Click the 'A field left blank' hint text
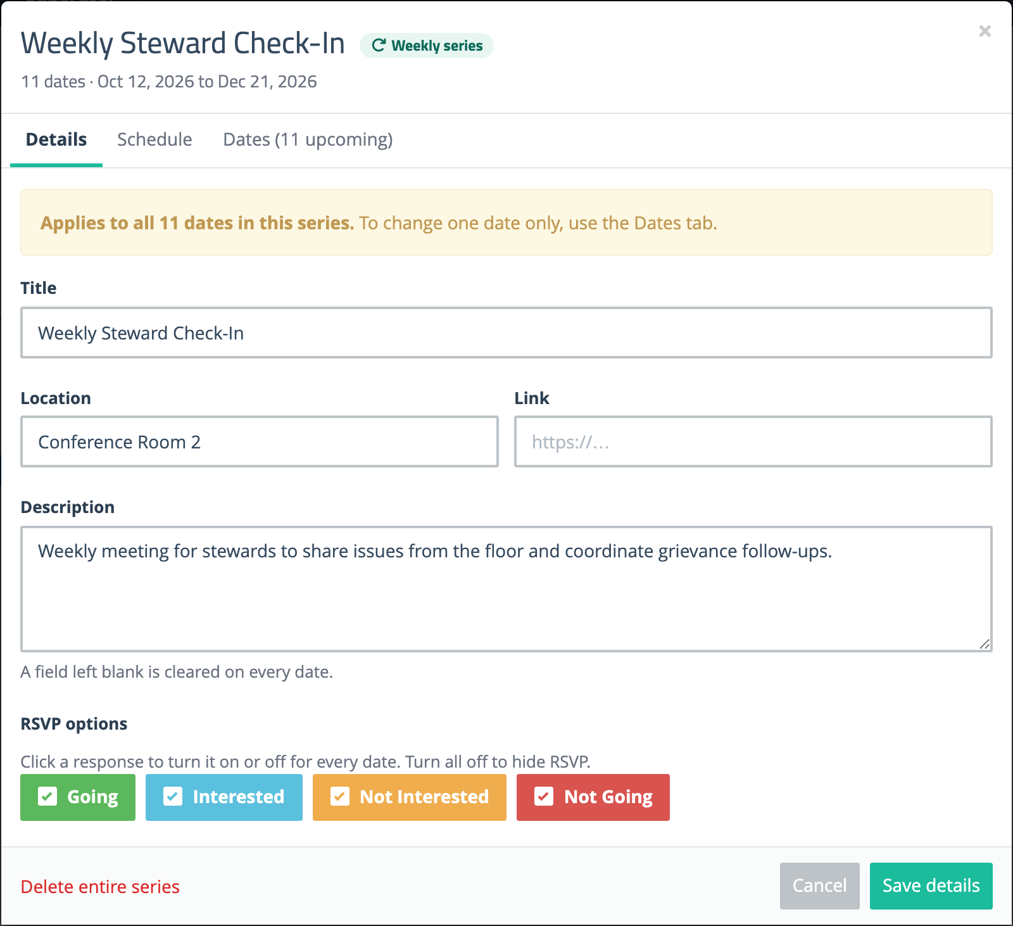The width and height of the screenshot is (1013, 926). [177, 672]
